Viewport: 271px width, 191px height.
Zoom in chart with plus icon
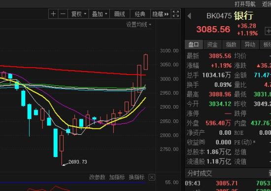pos(53,14)
